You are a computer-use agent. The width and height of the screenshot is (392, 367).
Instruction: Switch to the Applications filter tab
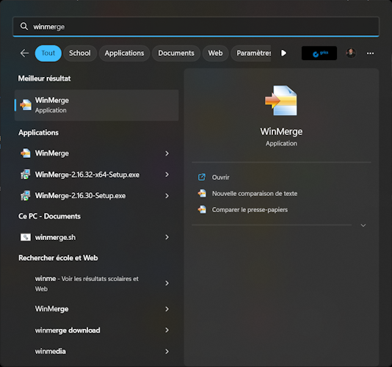[124, 54]
